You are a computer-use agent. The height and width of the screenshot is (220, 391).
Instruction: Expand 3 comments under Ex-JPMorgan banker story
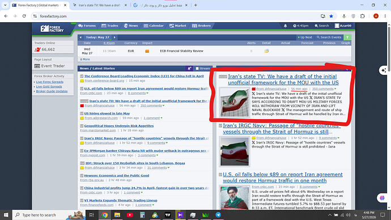tap(148, 155)
